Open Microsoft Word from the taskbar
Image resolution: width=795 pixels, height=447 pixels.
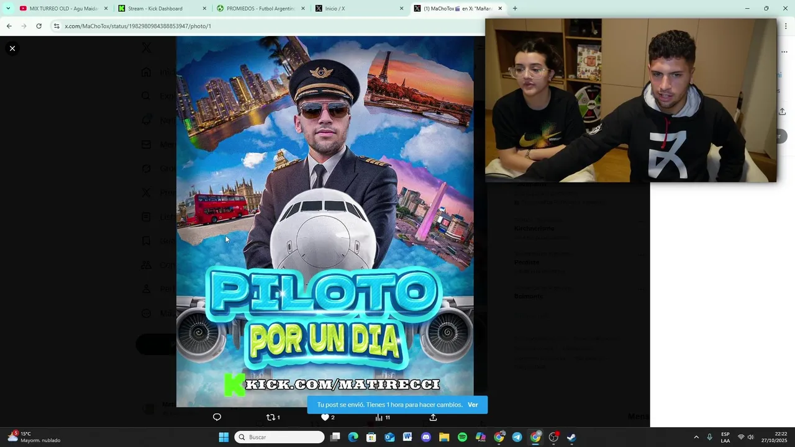tap(407, 437)
